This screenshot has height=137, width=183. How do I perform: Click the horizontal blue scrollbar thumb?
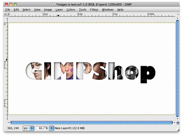point(91,122)
